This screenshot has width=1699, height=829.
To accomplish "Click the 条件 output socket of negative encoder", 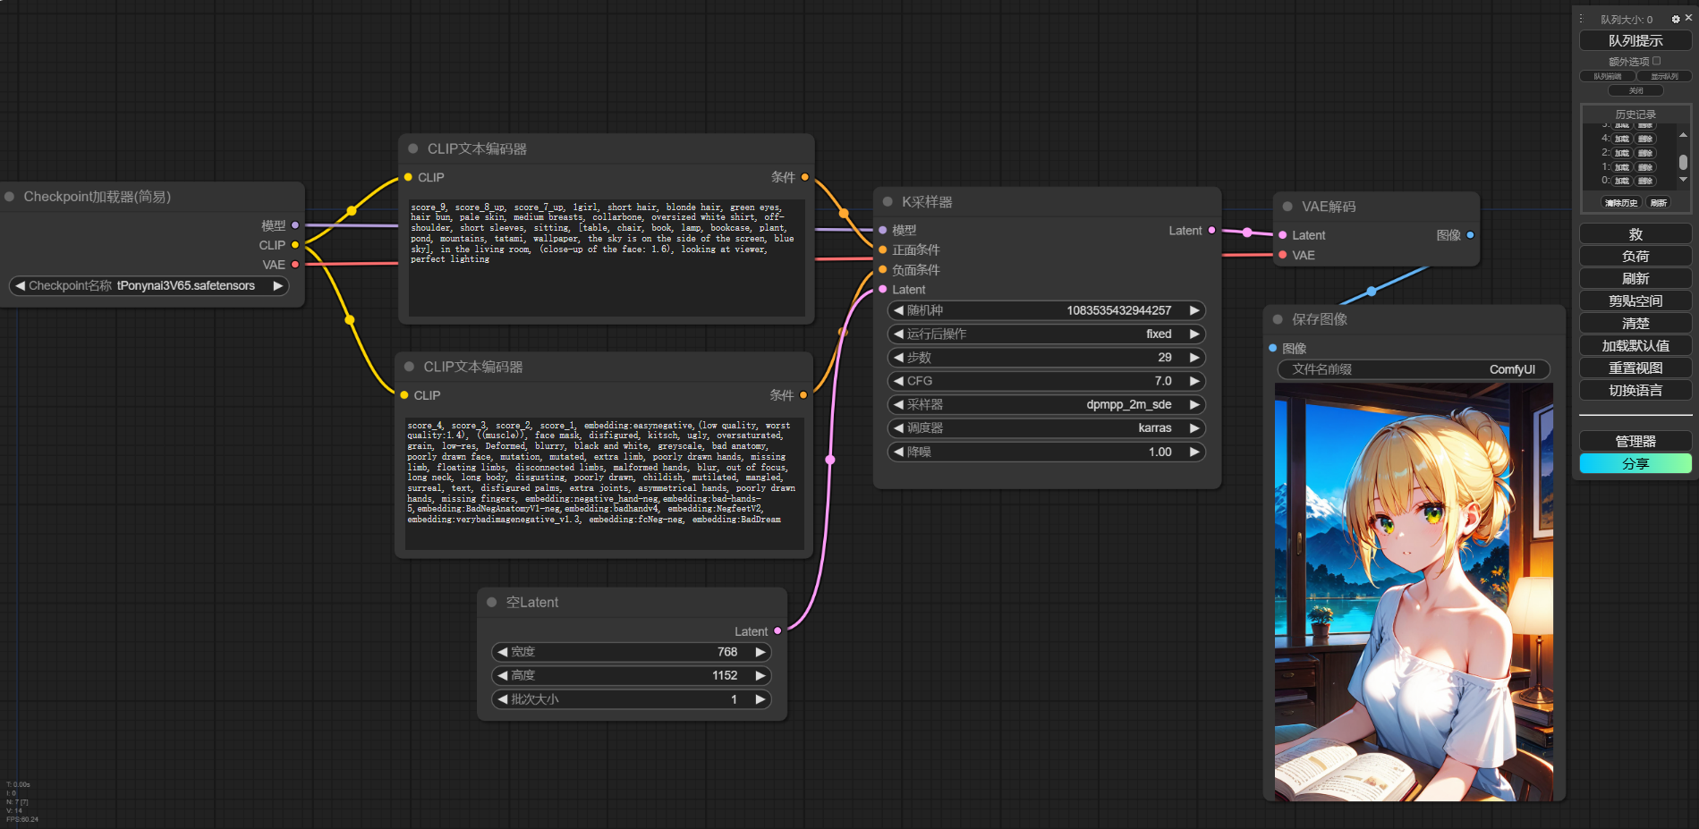I will [803, 395].
